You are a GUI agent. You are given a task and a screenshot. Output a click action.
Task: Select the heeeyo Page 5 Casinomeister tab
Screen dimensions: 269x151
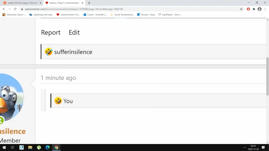point(64,3)
